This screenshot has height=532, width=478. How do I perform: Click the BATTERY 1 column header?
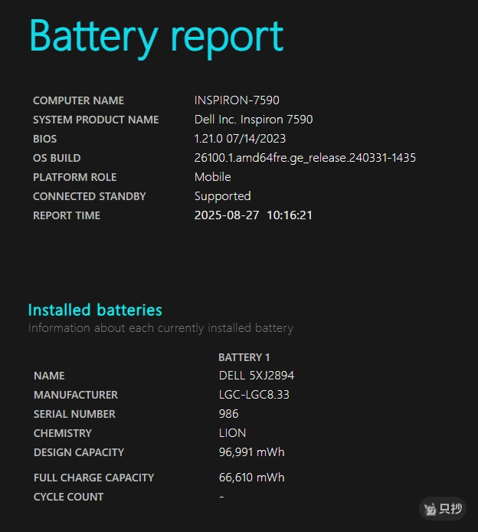pyautogui.click(x=244, y=357)
